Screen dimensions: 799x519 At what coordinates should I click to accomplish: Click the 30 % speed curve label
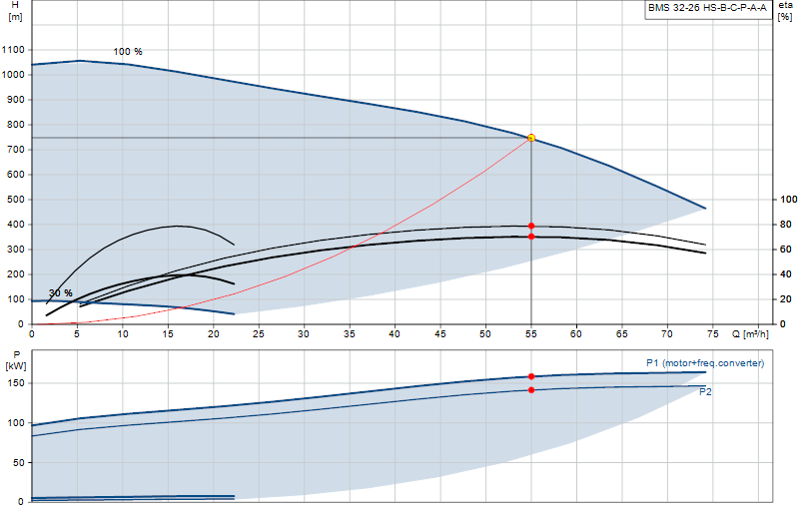[61, 292]
